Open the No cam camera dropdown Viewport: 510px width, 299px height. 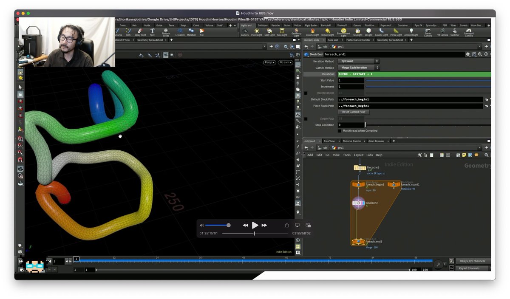click(x=285, y=62)
